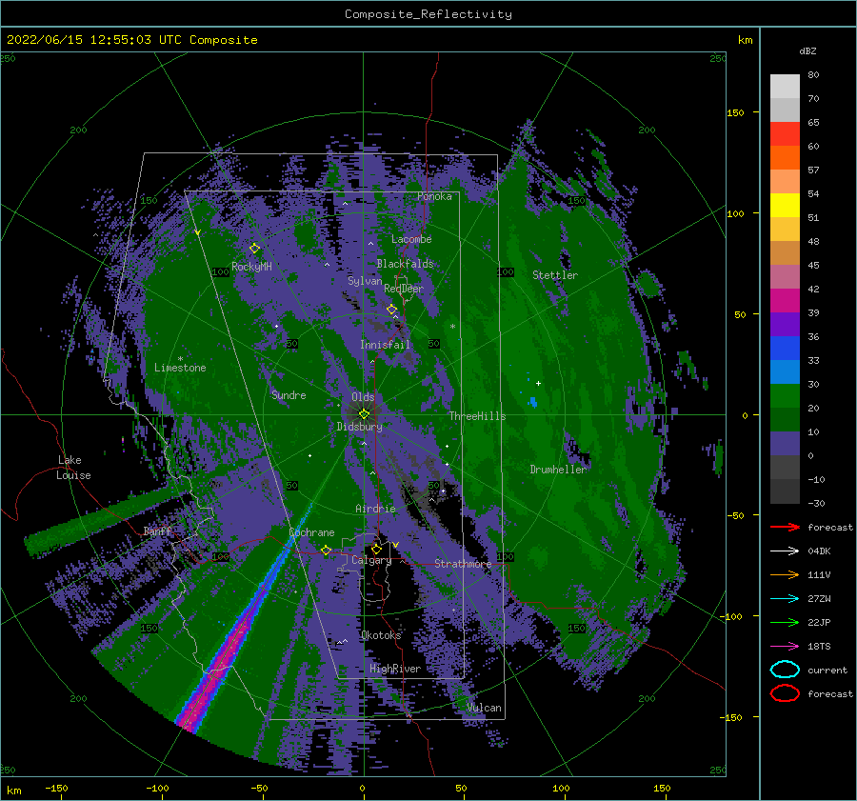Pick the dark blue 36 dBZ swatch
The image size is (857, 801).
[x=785, y=349]
